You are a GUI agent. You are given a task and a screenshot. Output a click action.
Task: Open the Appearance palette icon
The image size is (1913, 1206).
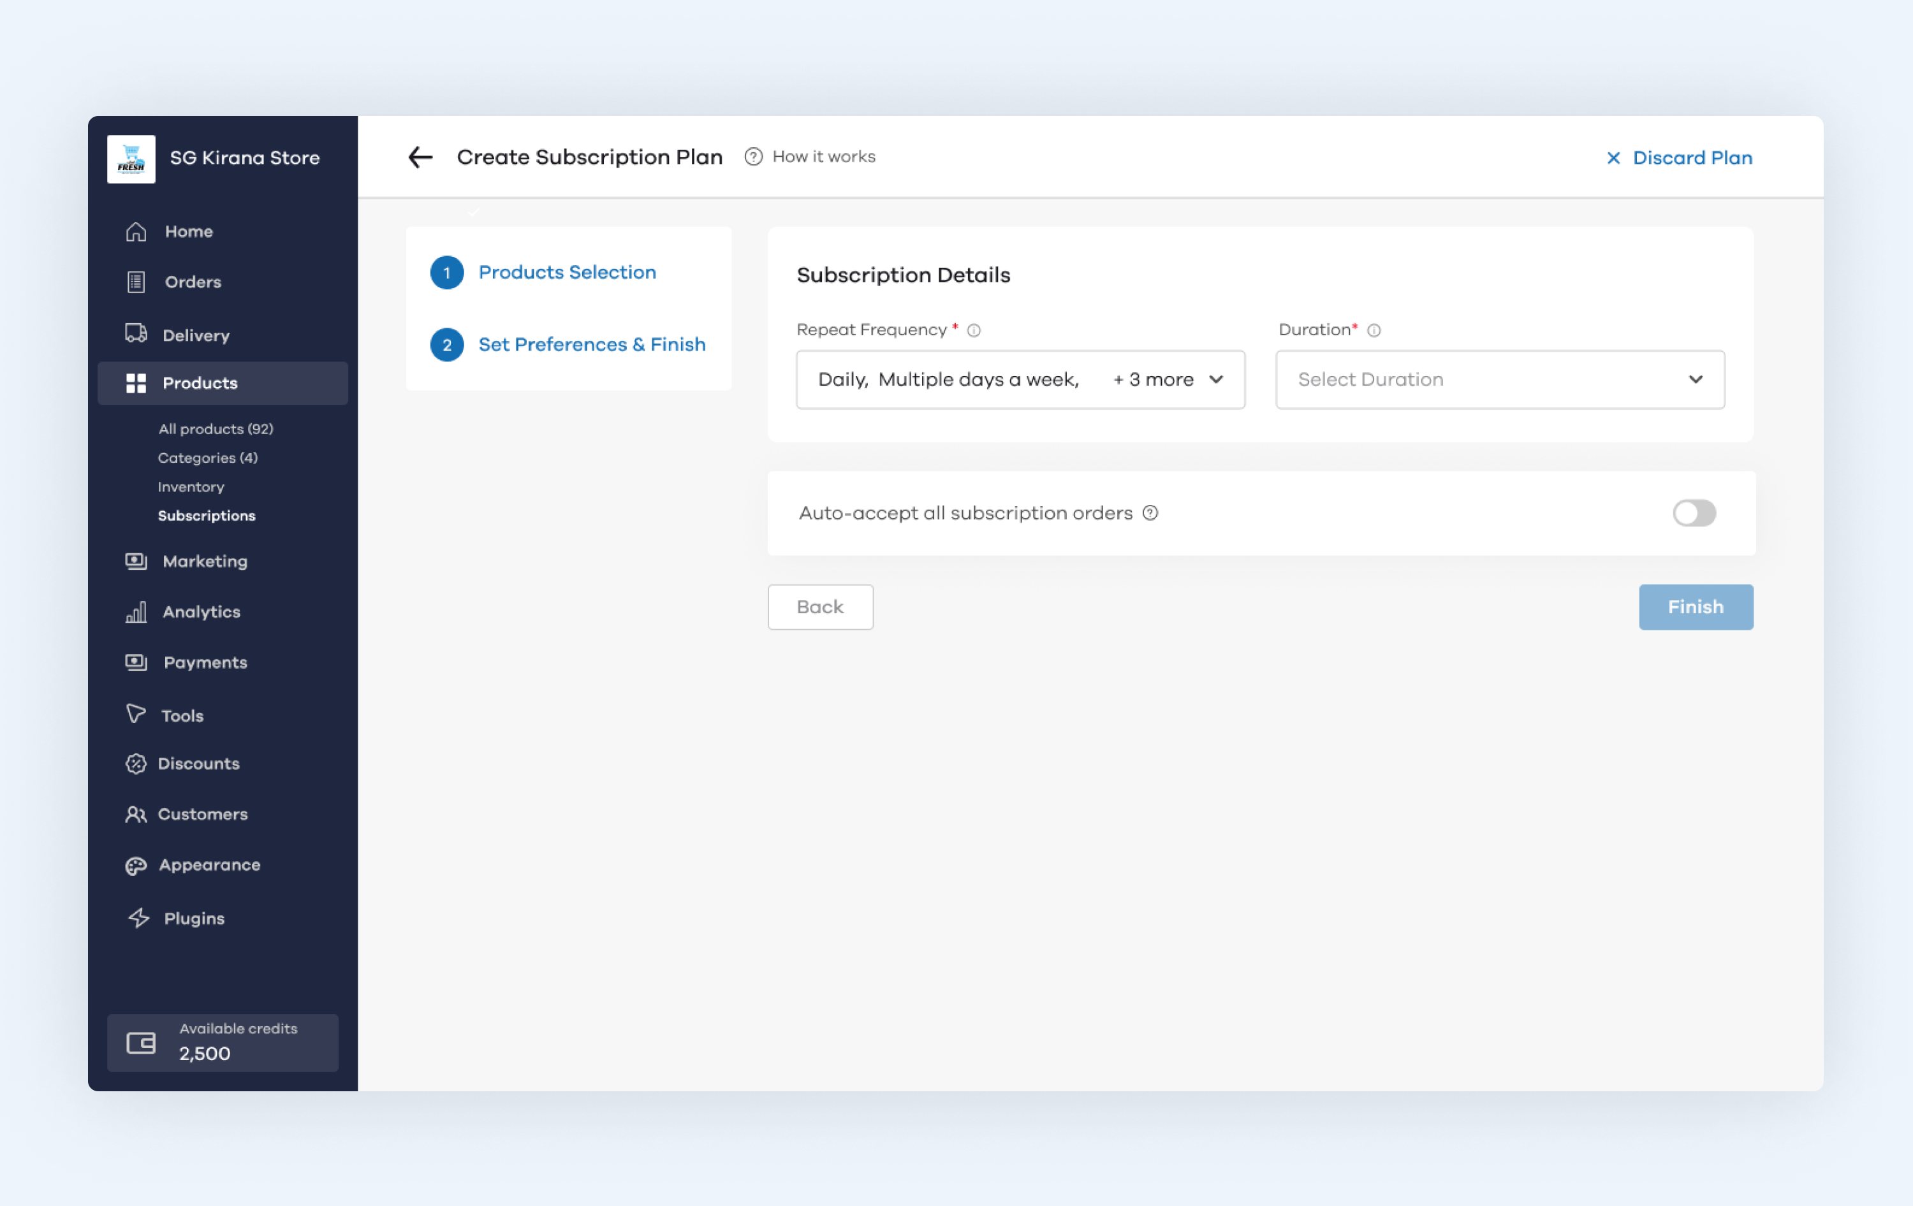pyautogui.click(x=136, y=866)
